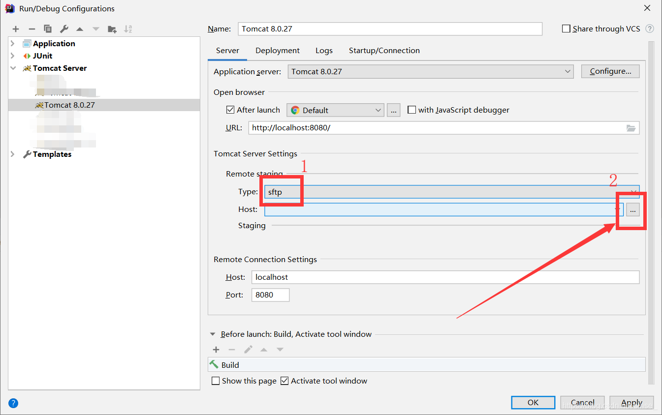Screen dimensions: 662x415
Task: Uncheck After launch checkbox
Action: coord(230,110)
